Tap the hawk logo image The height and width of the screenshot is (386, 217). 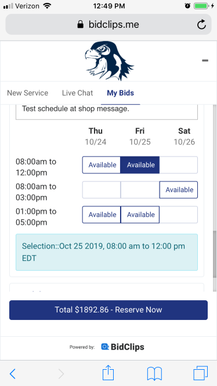coord(109,61)
